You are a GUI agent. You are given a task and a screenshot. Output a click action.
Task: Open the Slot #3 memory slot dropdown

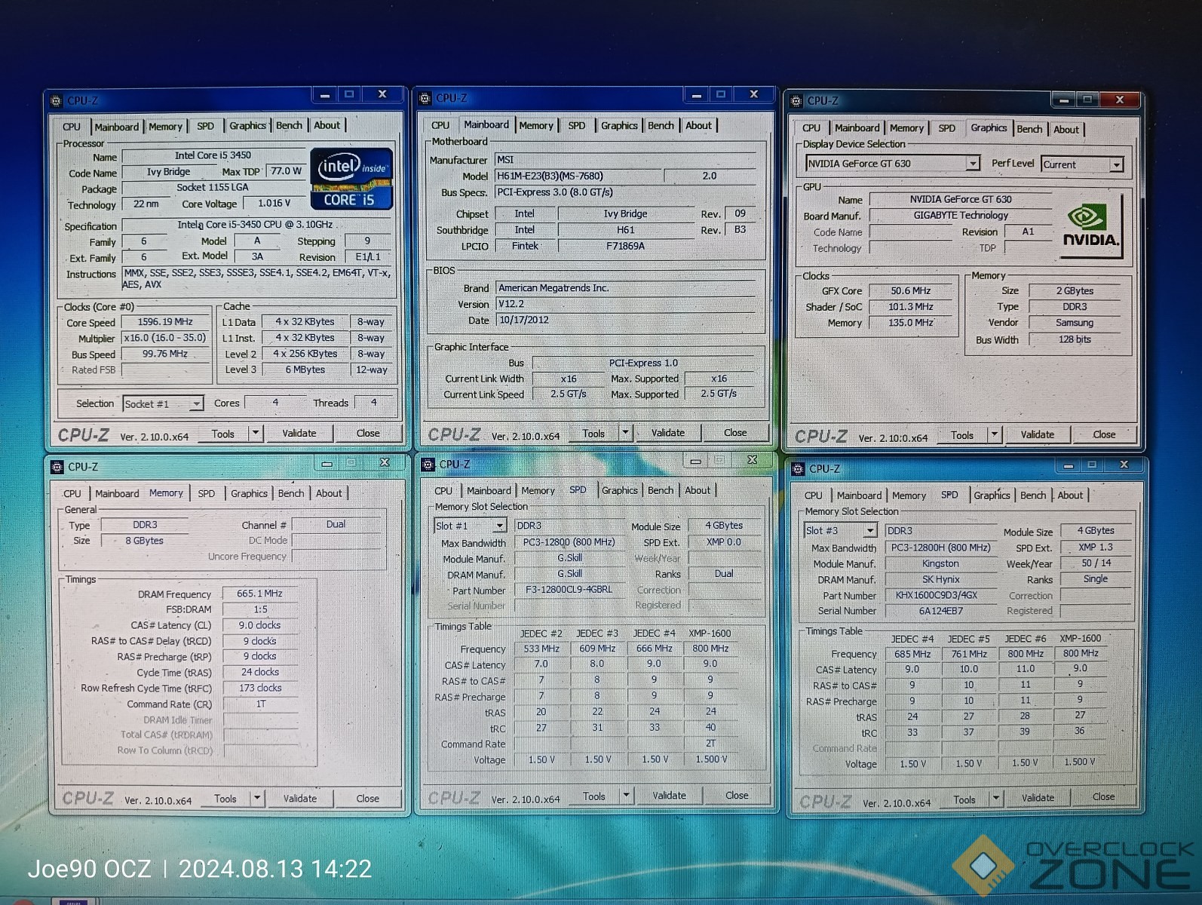pos(869,531)
